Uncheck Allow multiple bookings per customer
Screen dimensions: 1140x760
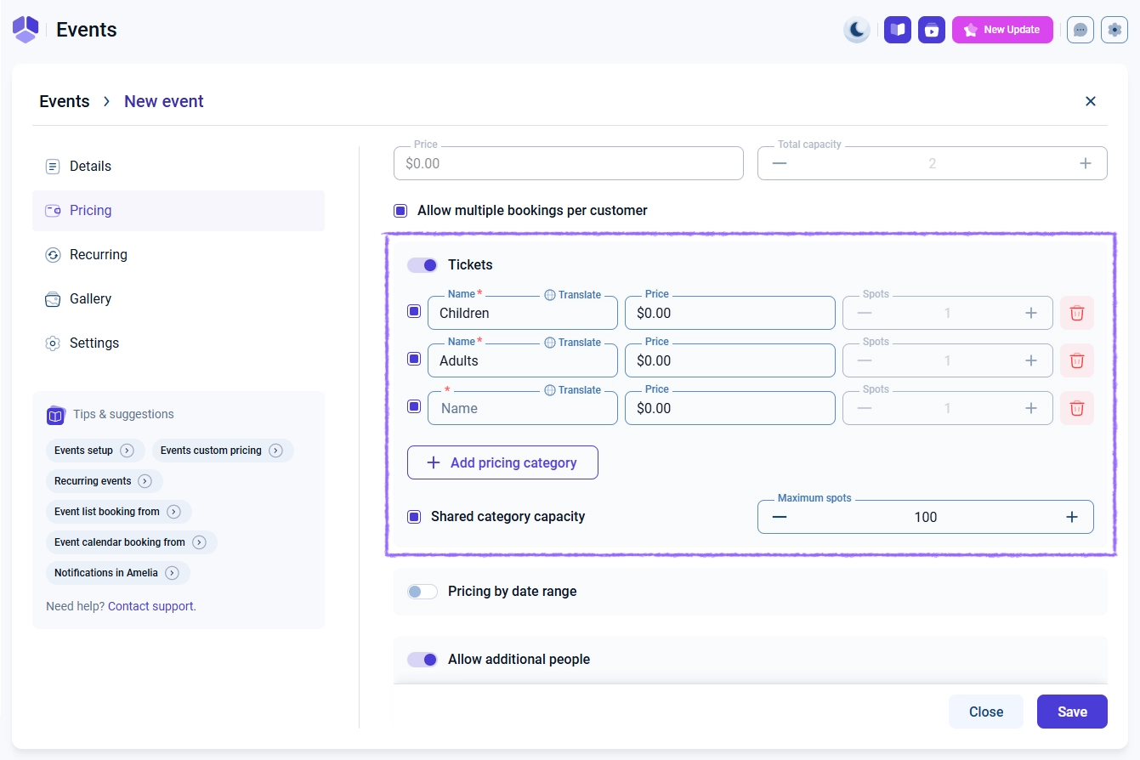tap(400, 211)
